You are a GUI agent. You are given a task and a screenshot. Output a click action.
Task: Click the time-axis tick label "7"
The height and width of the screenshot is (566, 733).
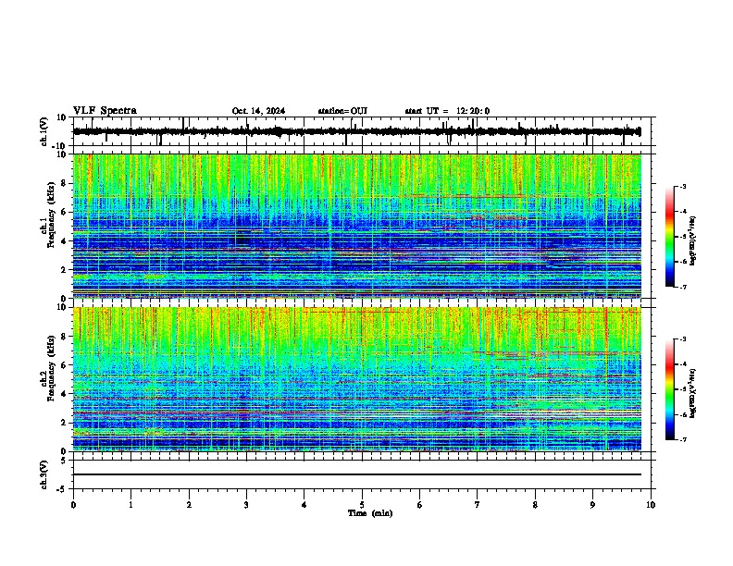pos(478,505)
